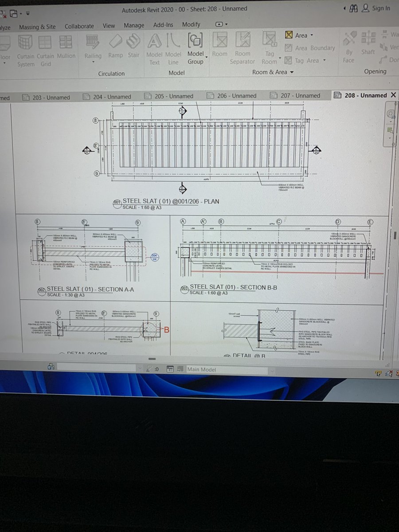The height and width of the screenshot is (532, 399).
Task: Open the Collaborate ribbon tab
Action: pos(79,26)
